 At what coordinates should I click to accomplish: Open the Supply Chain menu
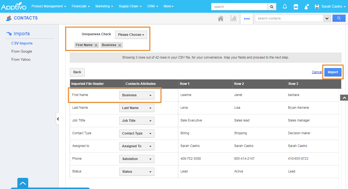click(x=130, y=6)
